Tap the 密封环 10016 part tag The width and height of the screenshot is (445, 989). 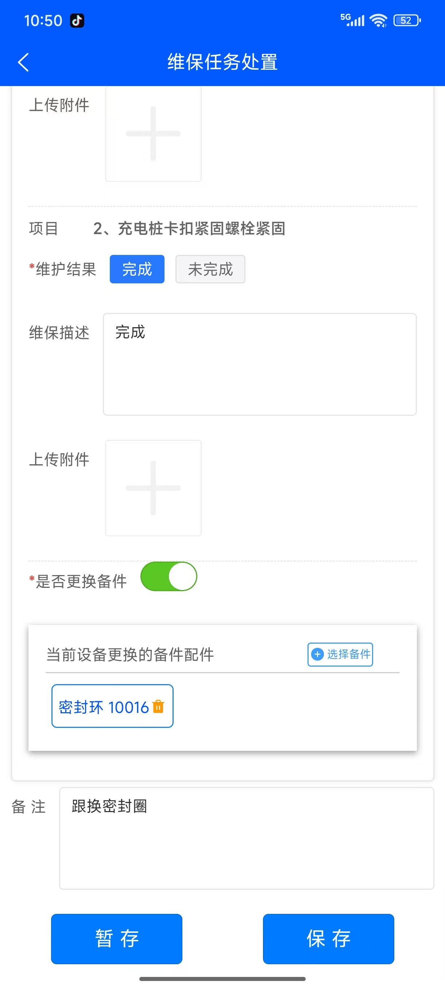click(x=104, y=706)
